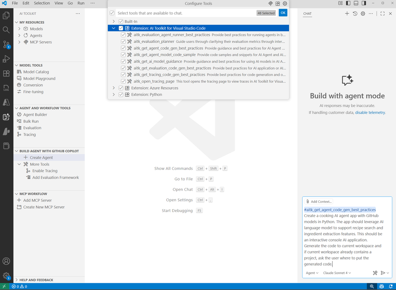Open the Go menu
Screen dimensions: 396x290
(x=70, y=3)
